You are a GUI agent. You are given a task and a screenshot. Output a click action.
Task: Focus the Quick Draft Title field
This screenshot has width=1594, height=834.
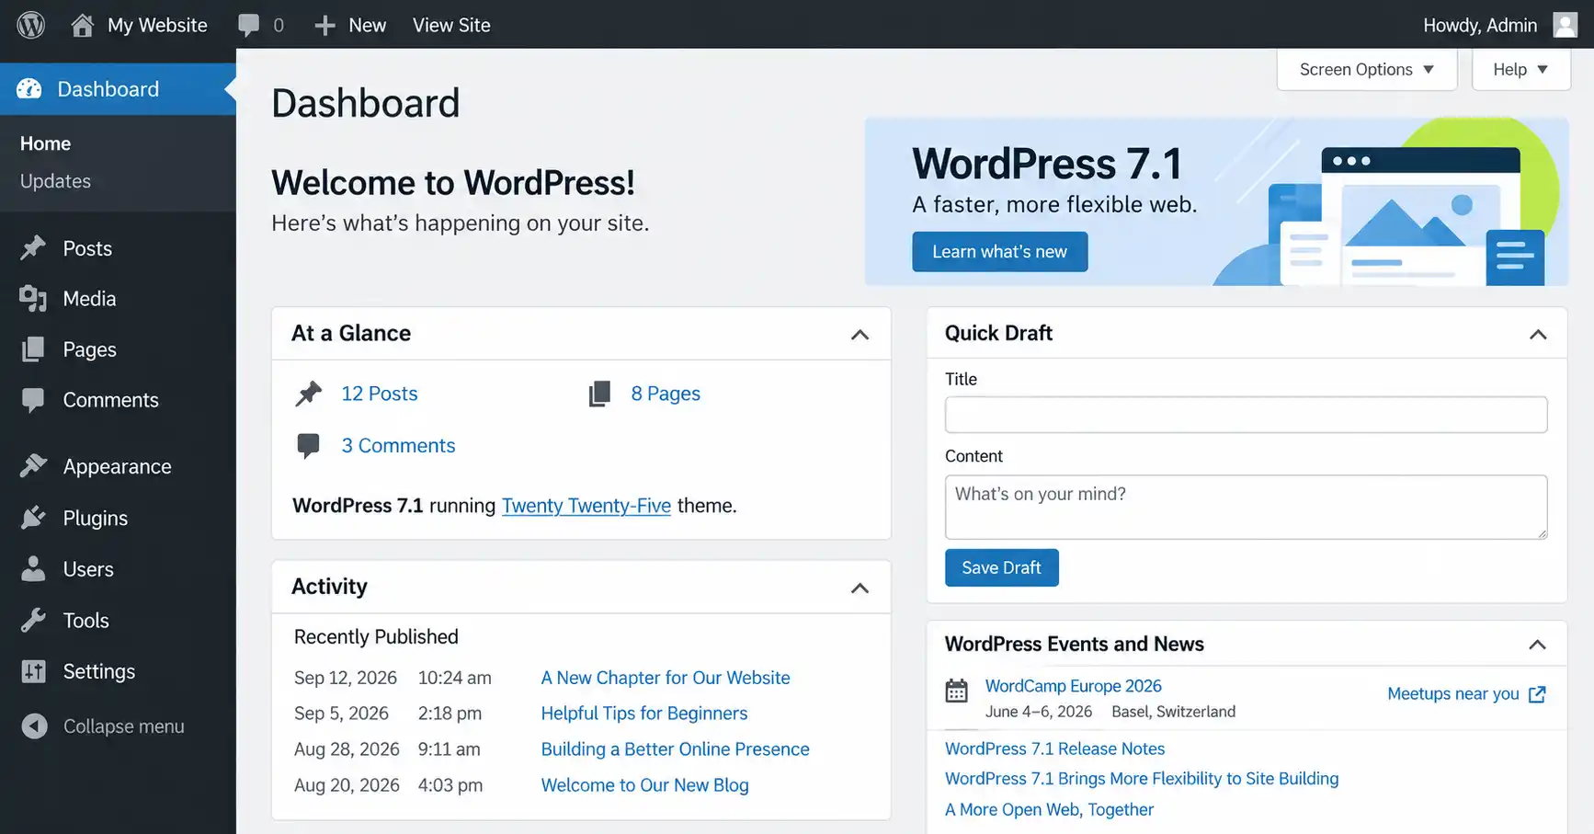[x=1246, y=415]
